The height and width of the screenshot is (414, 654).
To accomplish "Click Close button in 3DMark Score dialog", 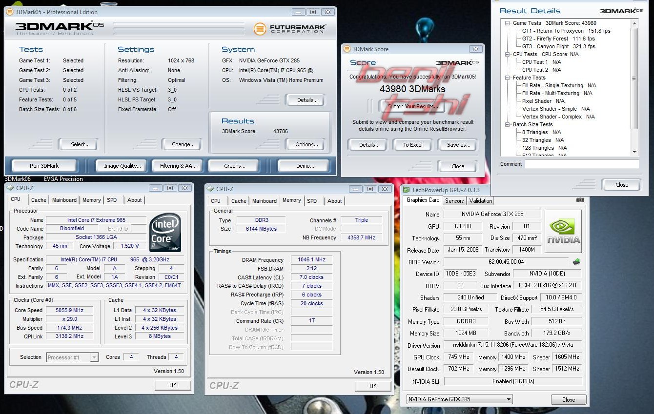I will pyautogui.click(x=458, y=166).
